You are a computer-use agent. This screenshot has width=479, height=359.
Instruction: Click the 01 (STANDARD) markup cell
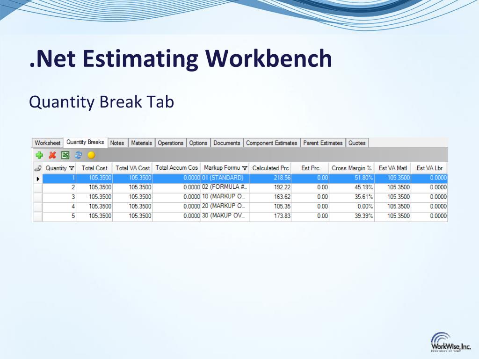(x=225, y=178)
